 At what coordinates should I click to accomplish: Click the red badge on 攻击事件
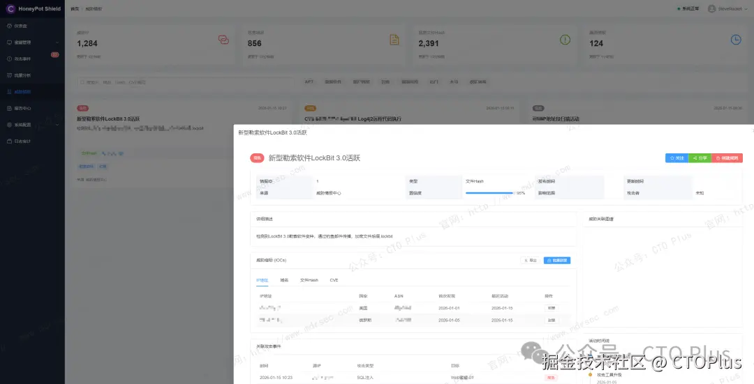pos(55,55)
